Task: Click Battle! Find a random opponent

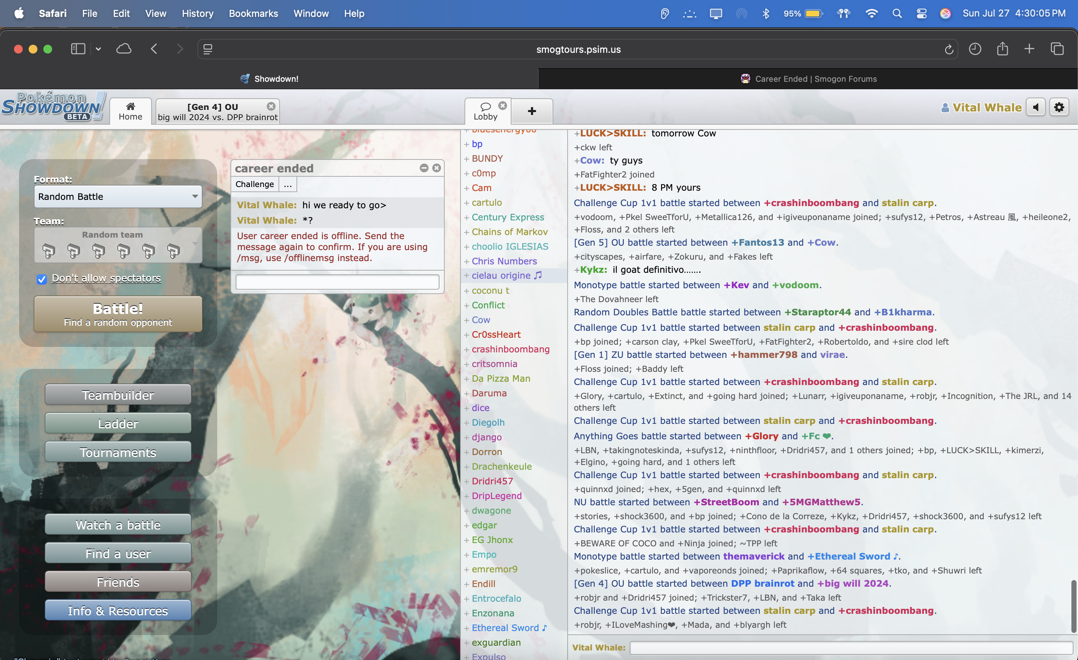Action: pyautogui.click(x=118, y=314)
